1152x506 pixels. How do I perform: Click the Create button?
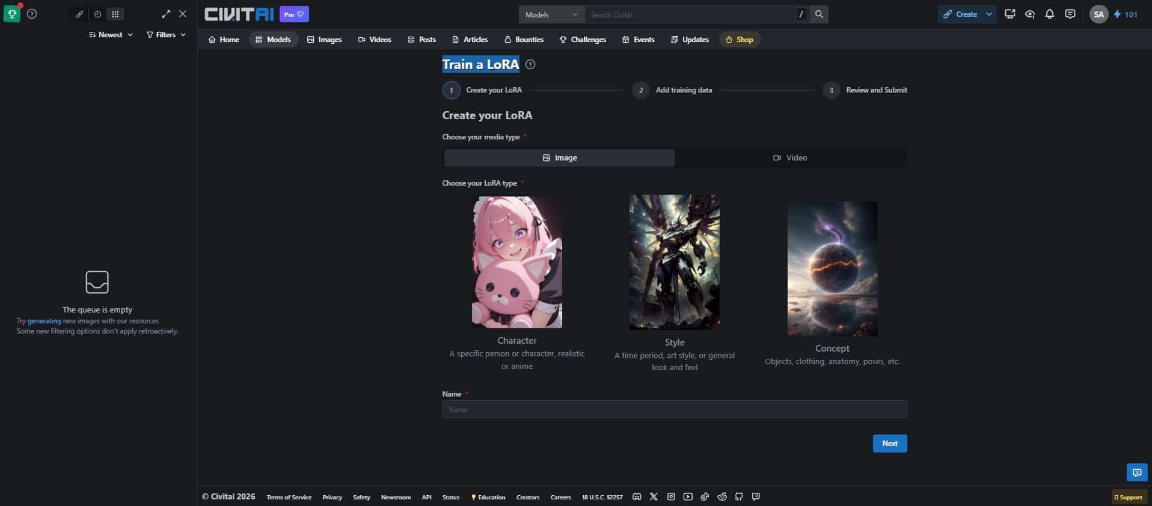tap(960, 14)
